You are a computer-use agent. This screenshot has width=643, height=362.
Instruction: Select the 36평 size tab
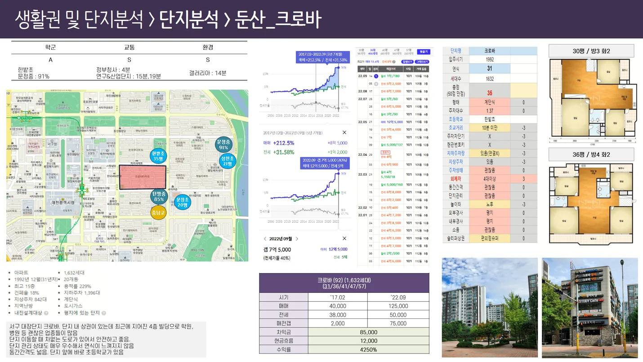(372, 51)
